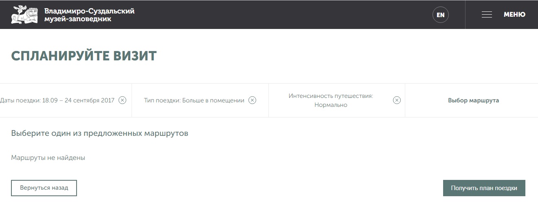
Task: Click the Получить план поездки button
Action: (x=484, y=188)
